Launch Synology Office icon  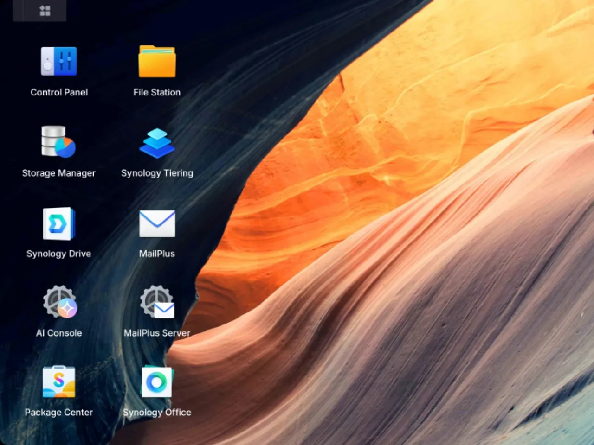point(157,382)
